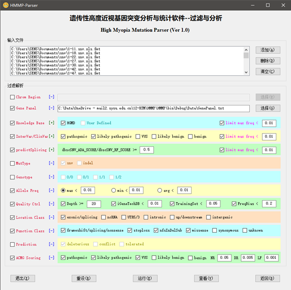Click the 运行(E) run button
Viewport: 291px width, 290px height.
pyautogui.click(x=145, y=278)
